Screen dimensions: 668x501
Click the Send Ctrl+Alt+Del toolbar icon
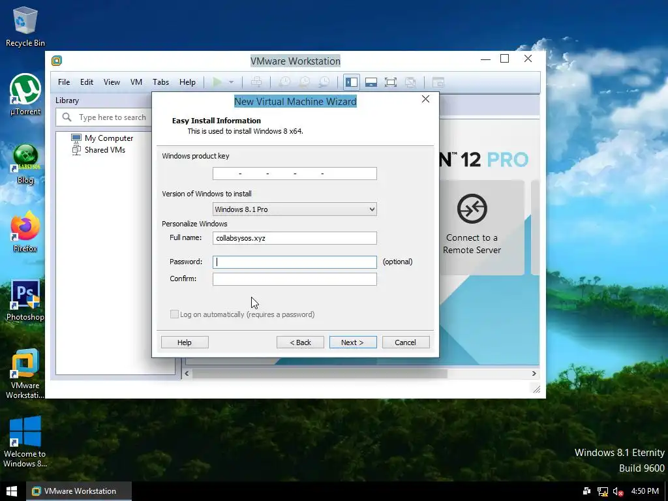(256, 82)
